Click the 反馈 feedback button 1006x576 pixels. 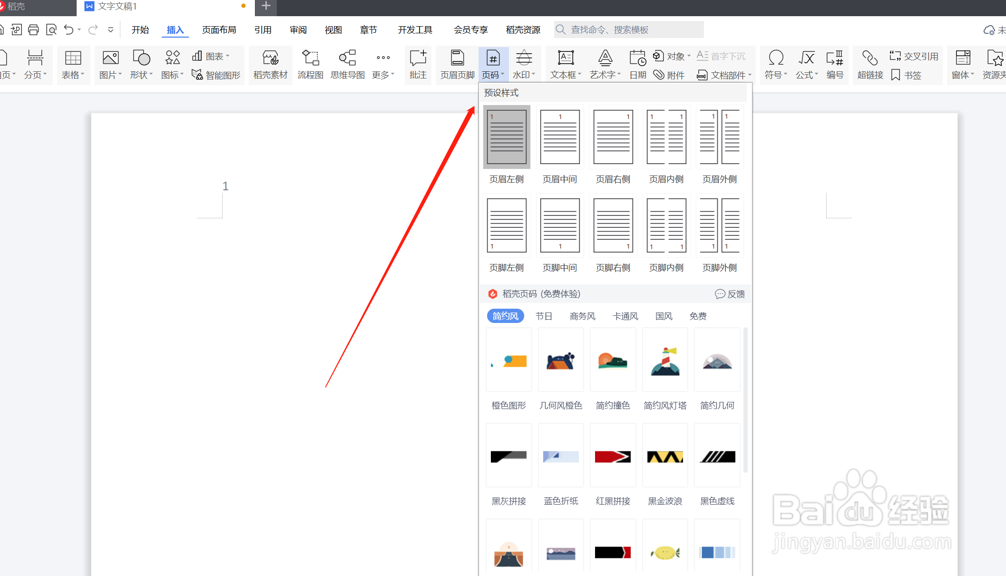(730, 294)
